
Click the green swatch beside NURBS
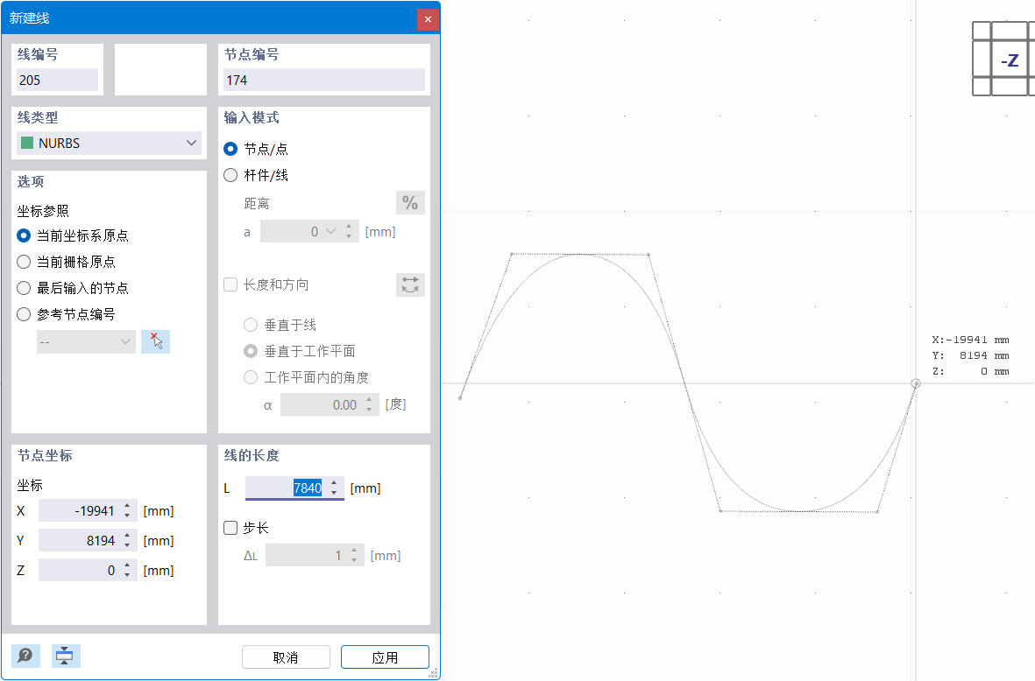pos(27,142)
